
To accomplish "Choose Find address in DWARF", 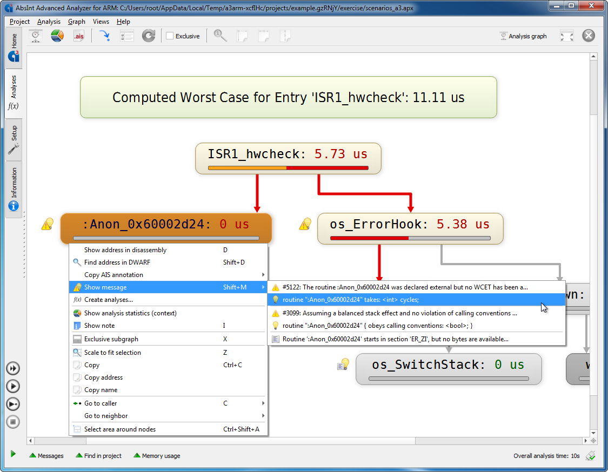I will click(x=168, y=262).
